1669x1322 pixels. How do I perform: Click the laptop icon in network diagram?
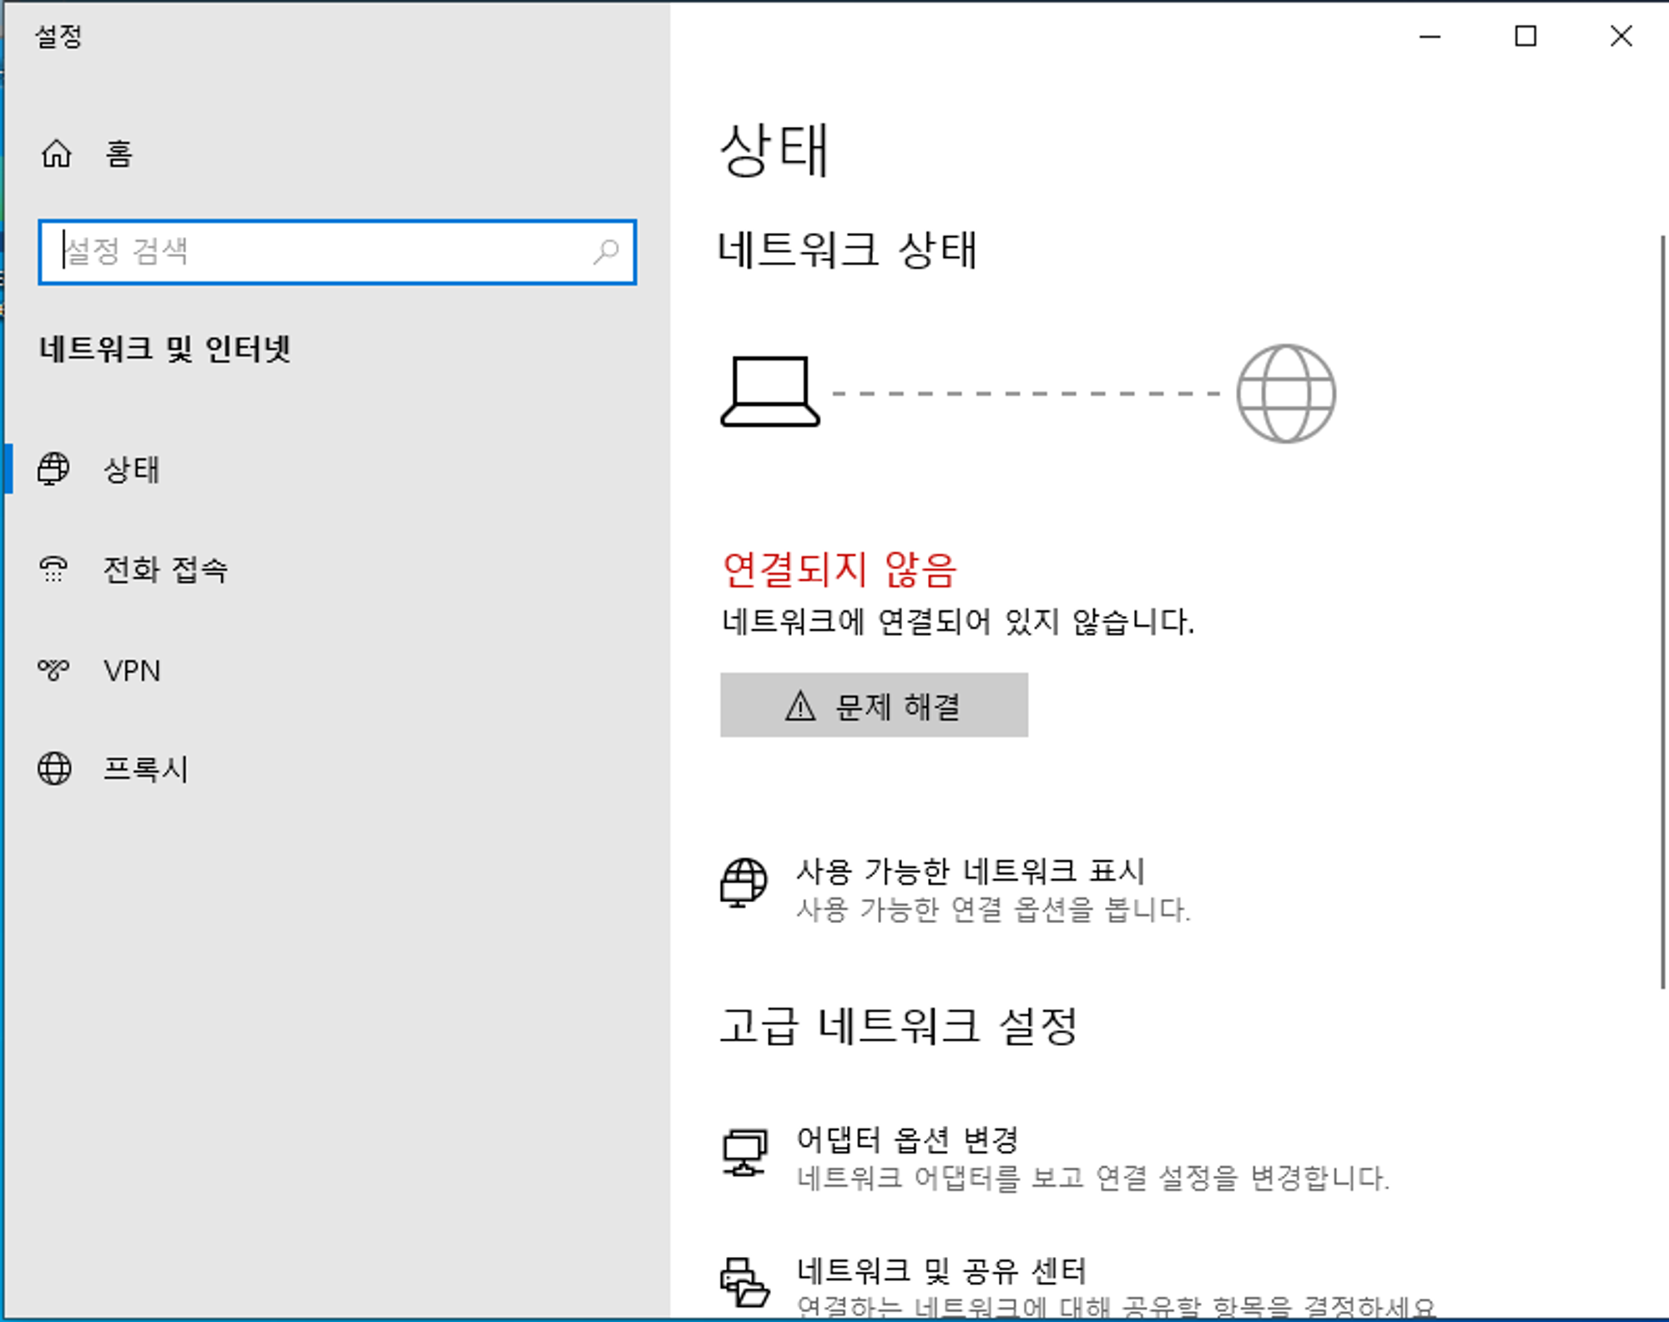(x=769, y=392)
